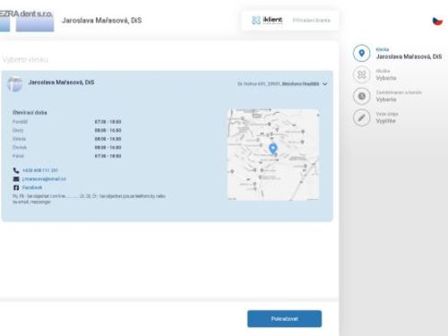Select Jaroslava Mařasová clinic card avatar
This screenshot has width=448, height=336.
(x=14, y=84)
